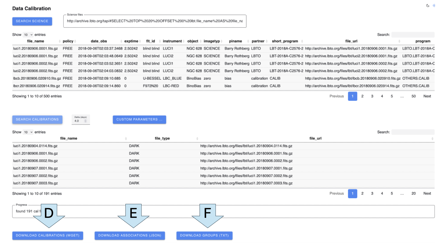Focus the Science files URL field
This screenshot has width=447, height=247.
[x=155, y=21]
